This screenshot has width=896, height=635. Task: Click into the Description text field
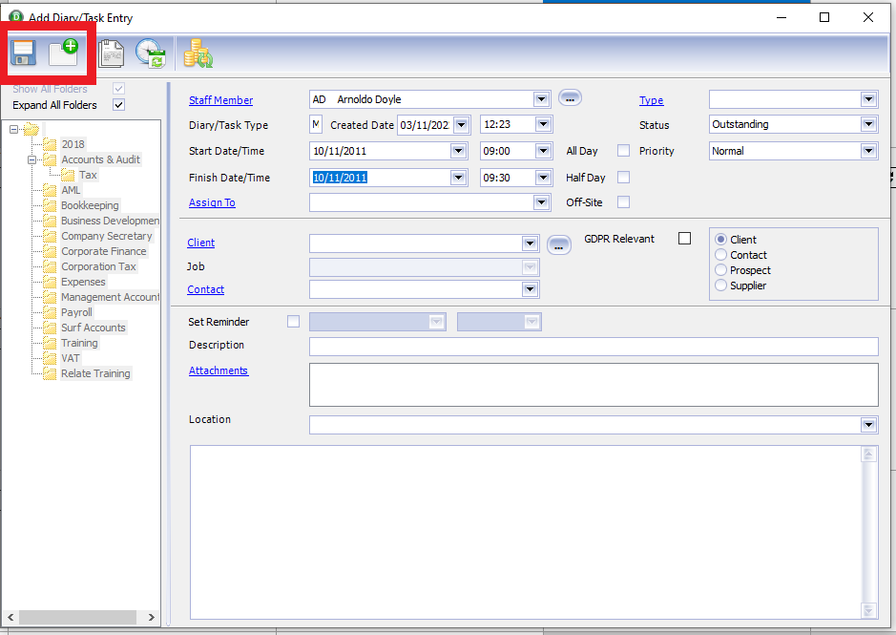tap(594, 347)
